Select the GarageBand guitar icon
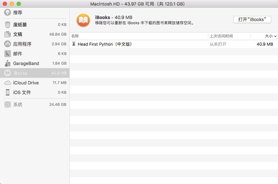Viewport: 278px width, 184px height. tap(7, 63)
